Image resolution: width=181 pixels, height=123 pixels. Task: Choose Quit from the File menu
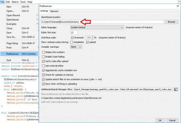[19, 60]
